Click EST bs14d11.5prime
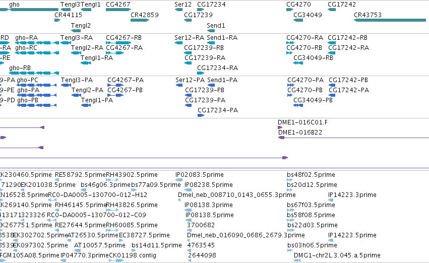The height and width of the screenshot is (263, 429). (x=156, y=245)
